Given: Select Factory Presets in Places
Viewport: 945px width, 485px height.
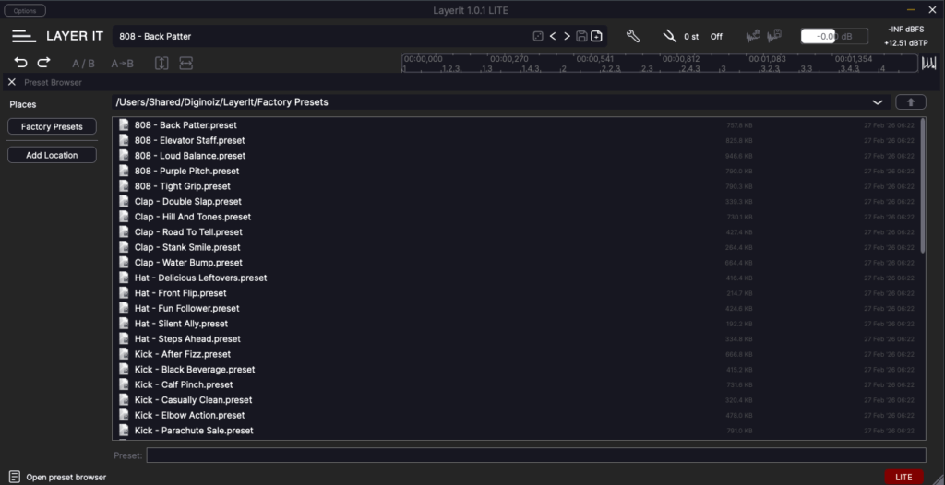Looking at the screenshot, I should pyautogui.click(x=52, y=126).
